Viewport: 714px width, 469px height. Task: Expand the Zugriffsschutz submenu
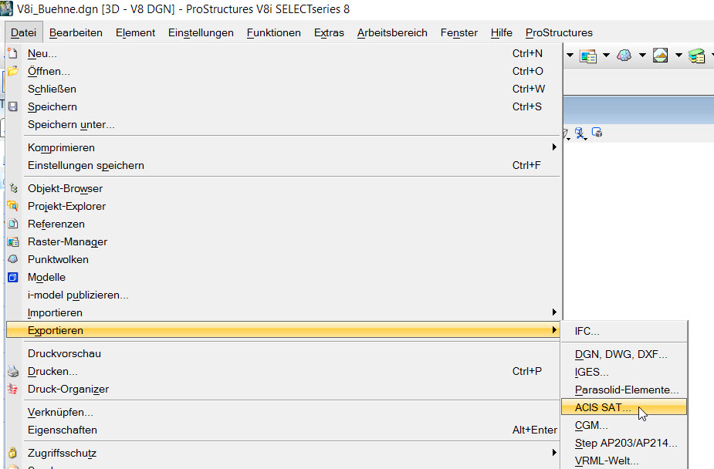pos(284,454)
